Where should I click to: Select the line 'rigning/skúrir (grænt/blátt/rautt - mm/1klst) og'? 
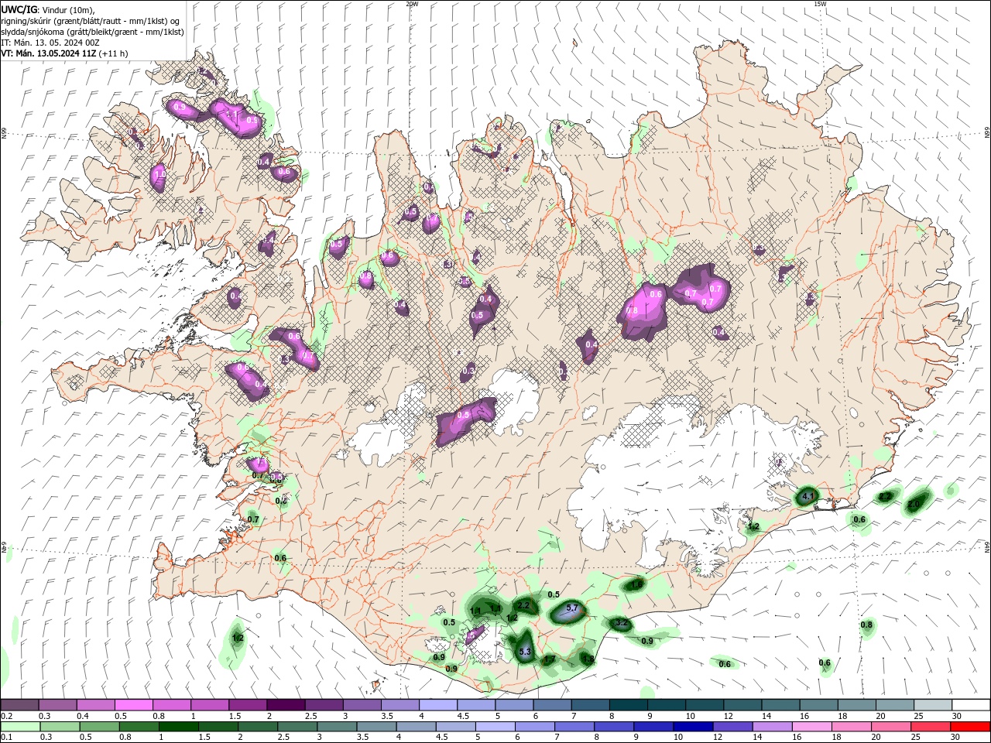(x=91, y=21)
